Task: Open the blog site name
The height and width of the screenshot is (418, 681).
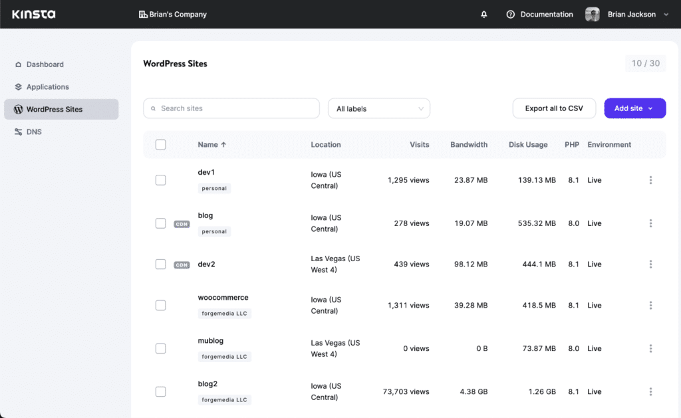Action: 205,216
